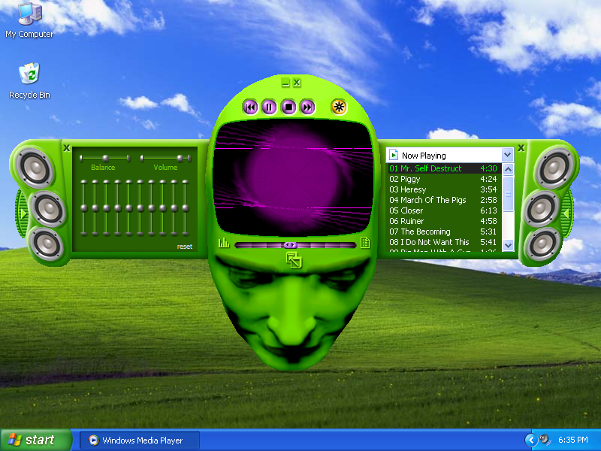This screenshot has height=451, width=601.
Task: Select track 05 Closer
Action: point(443,210)
